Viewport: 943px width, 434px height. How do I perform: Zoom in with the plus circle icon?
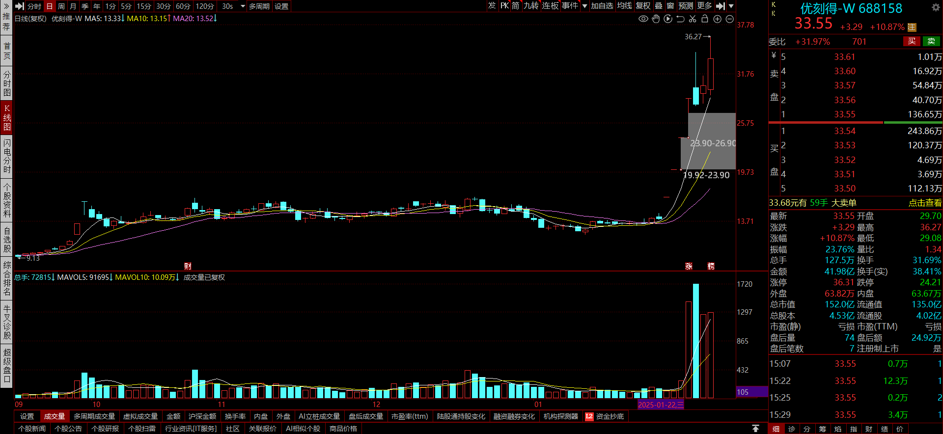click(717, 19)
